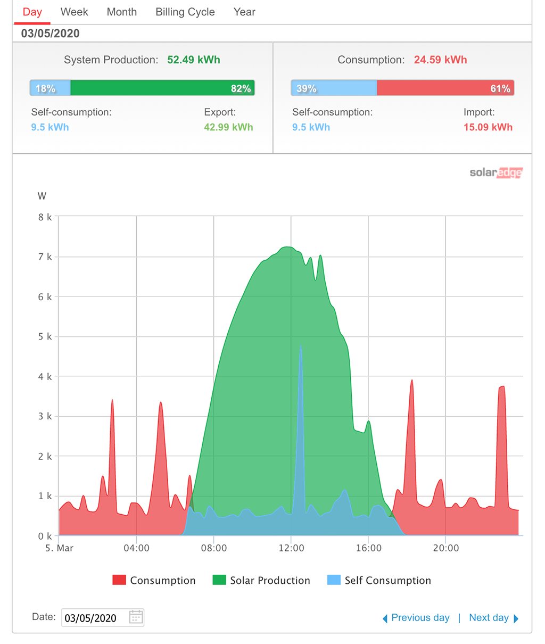The height and width of the screenshot is (644, 545).
Task: Click the 03/05/2020 date heading
Action: coord(51,34)
